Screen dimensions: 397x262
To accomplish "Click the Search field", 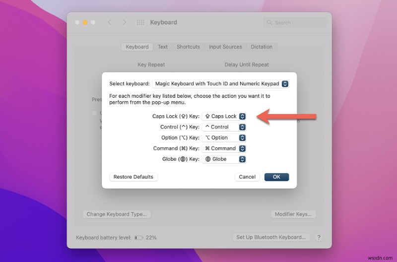I will 295,22.
